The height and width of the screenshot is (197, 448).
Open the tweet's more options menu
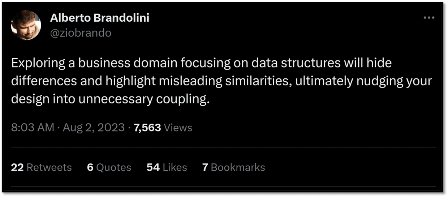tap(428, 18)
